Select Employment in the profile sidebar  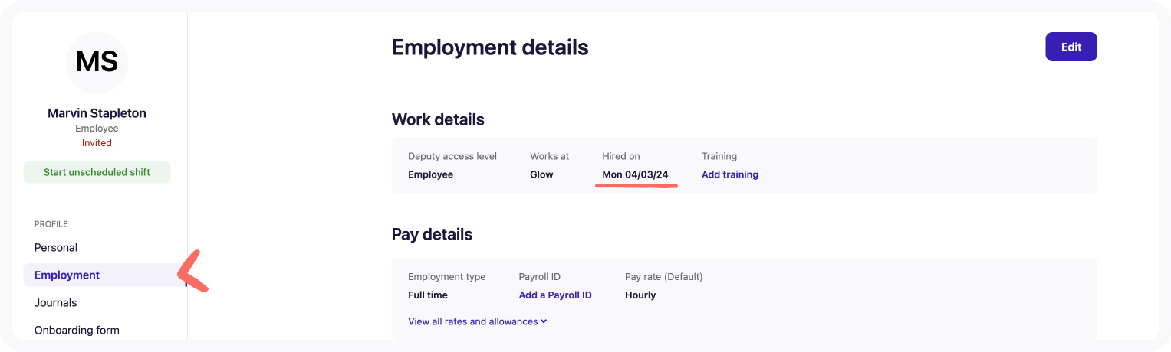67,275
